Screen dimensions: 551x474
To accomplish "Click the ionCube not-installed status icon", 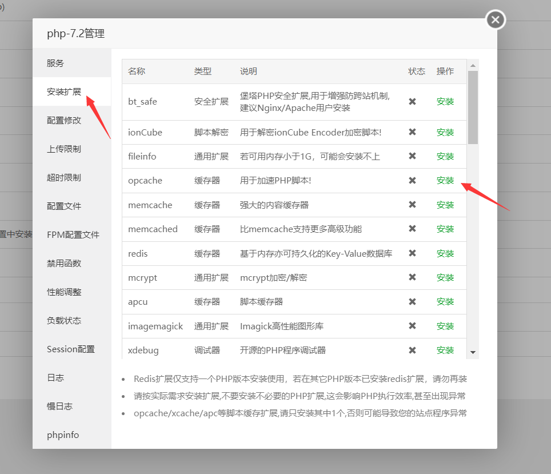I will (x=413, y=132).
